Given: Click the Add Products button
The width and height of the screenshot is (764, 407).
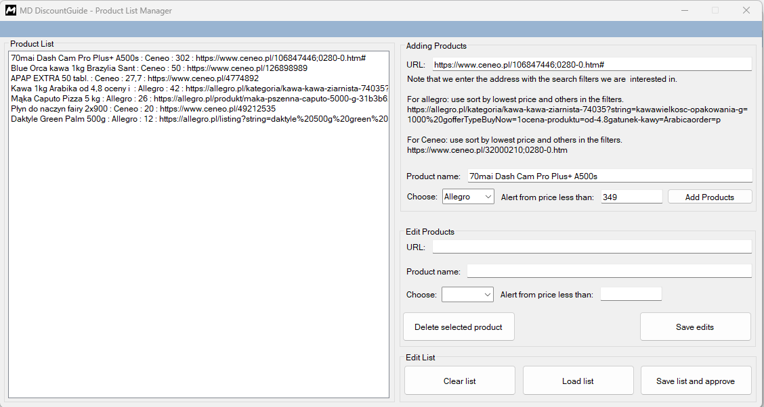Looking at the screenshot, I should coord(709,197).
